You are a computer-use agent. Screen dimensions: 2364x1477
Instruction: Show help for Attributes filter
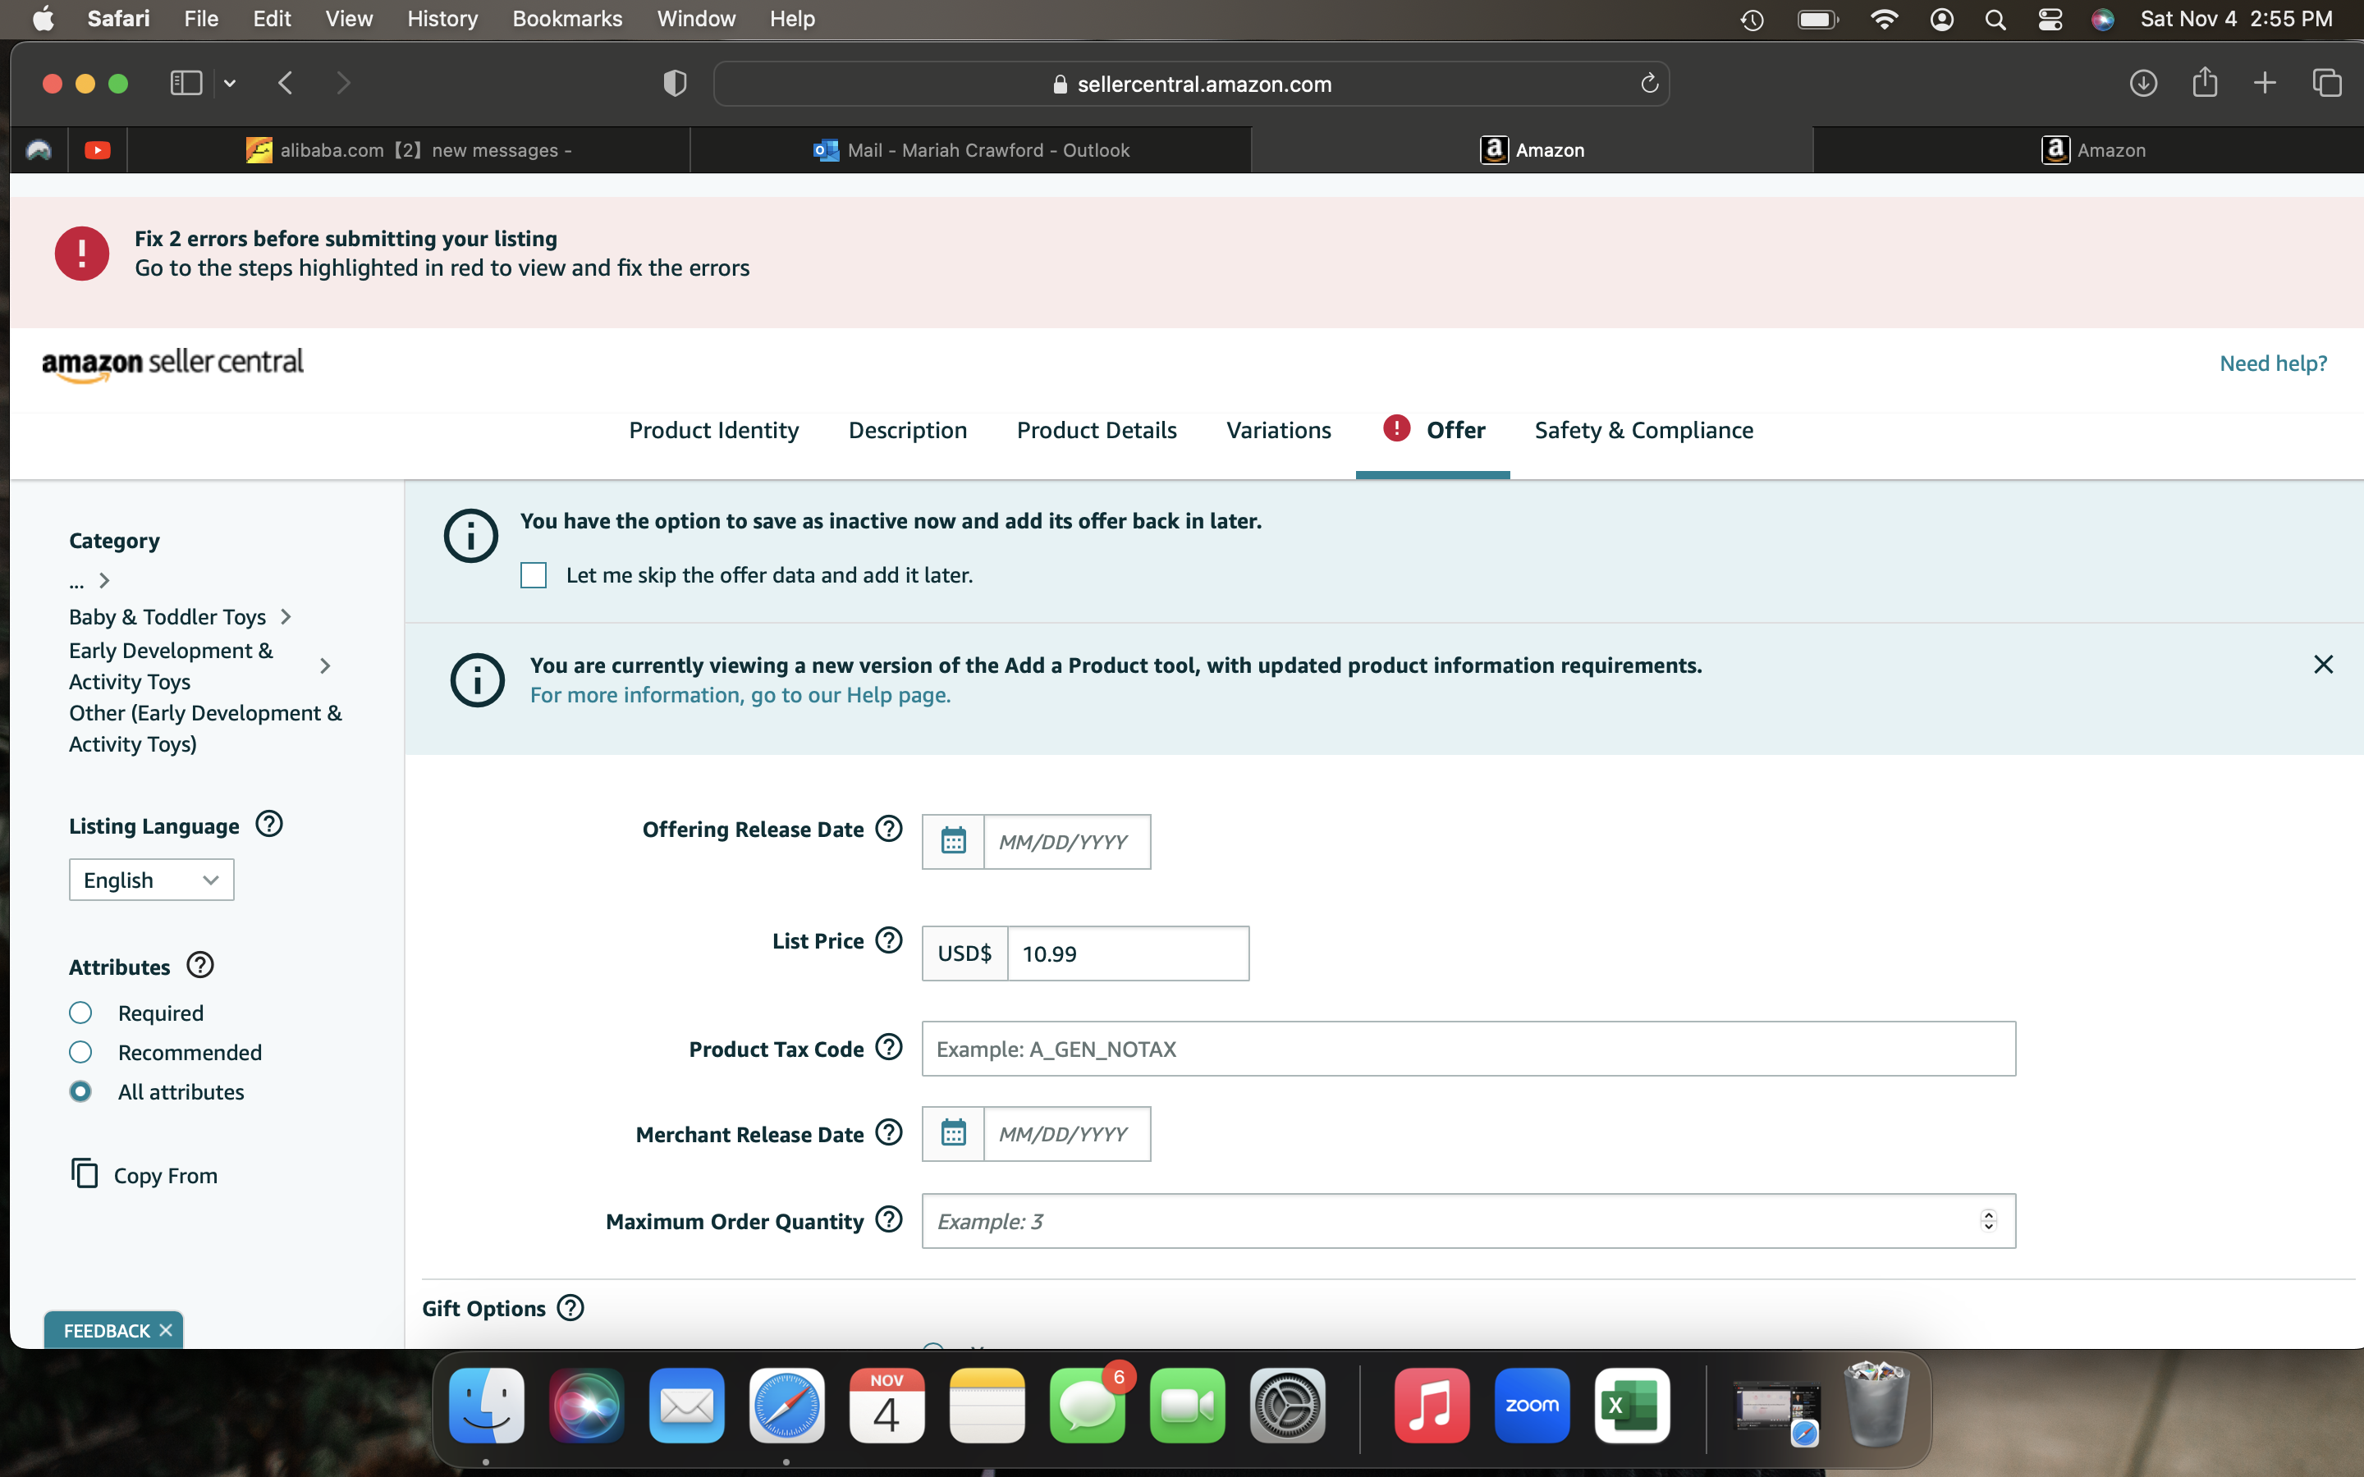200,965
